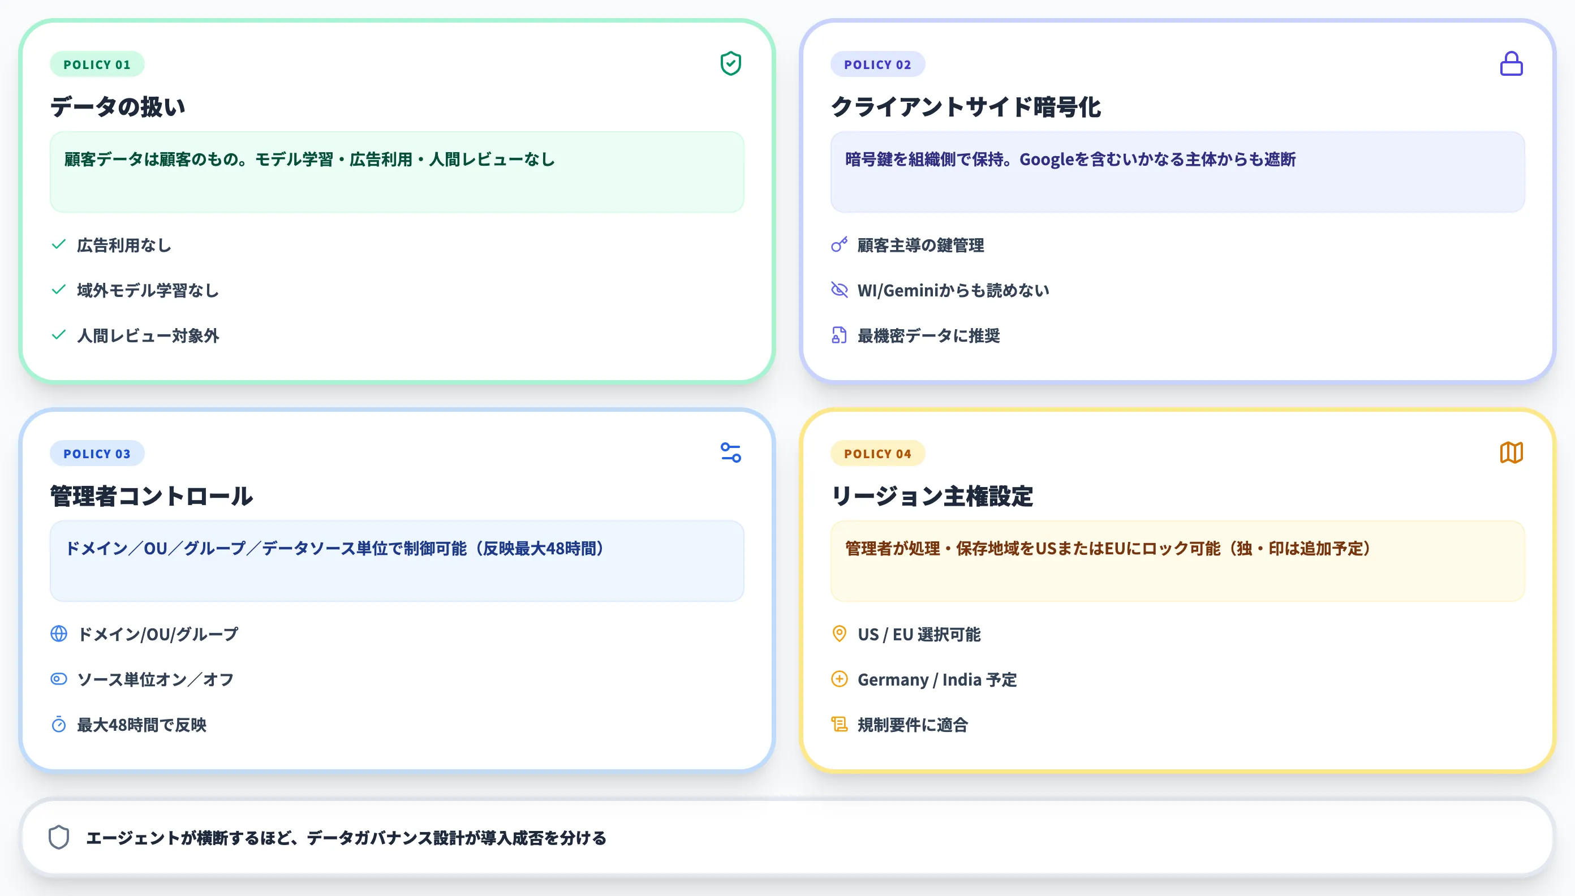Select the POLICY 01 badge
1575x896 pixels.
(x=97, y=63)
